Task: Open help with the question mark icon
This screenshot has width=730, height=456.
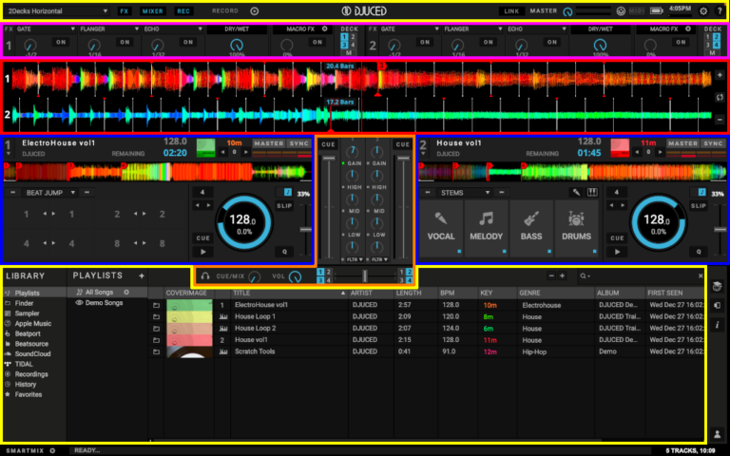Action: pyautogui.click(x=719, y=11)
